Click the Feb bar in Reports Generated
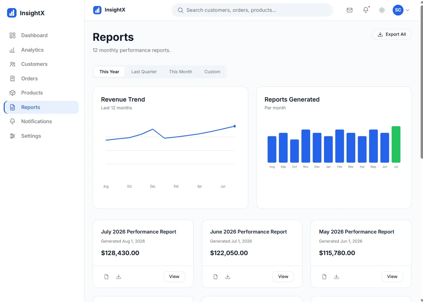The height and width of the screenshot is (302, 423). point(339,146)
